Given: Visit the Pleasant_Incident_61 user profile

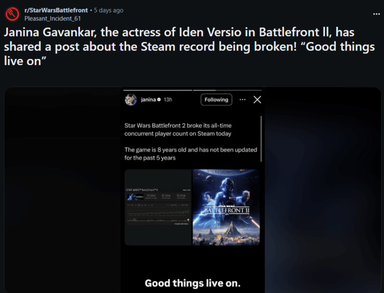Looking at the screenshot, I should [x=53, y=18].
